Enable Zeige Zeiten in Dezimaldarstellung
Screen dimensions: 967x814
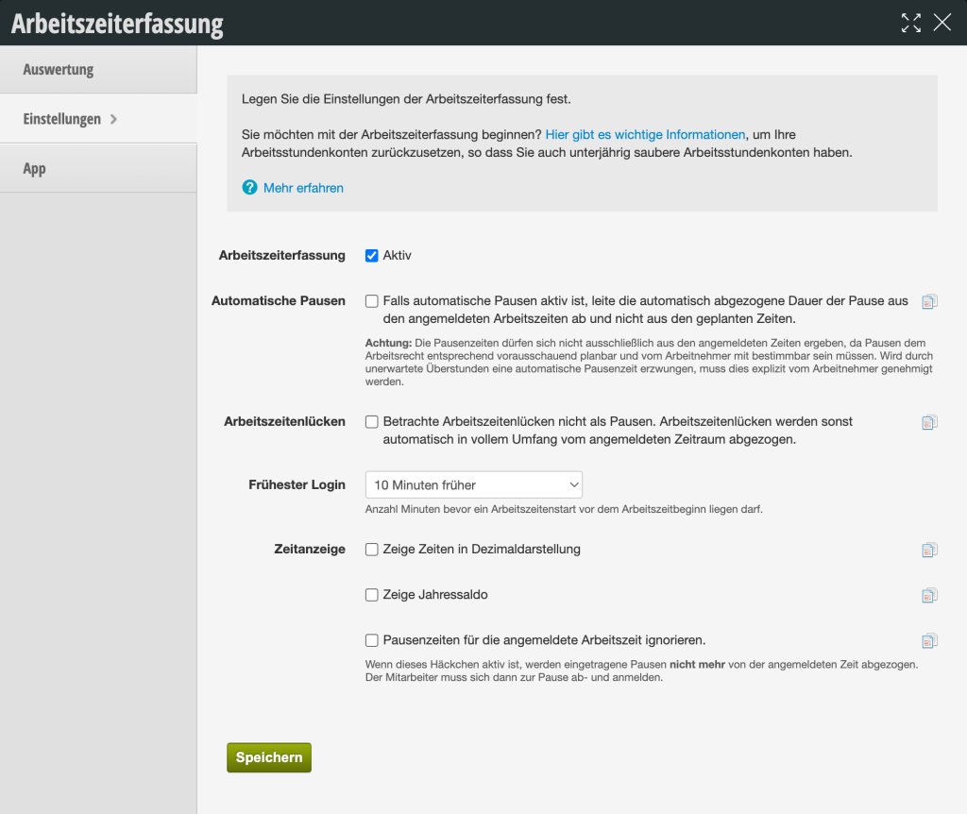(372, 550)
